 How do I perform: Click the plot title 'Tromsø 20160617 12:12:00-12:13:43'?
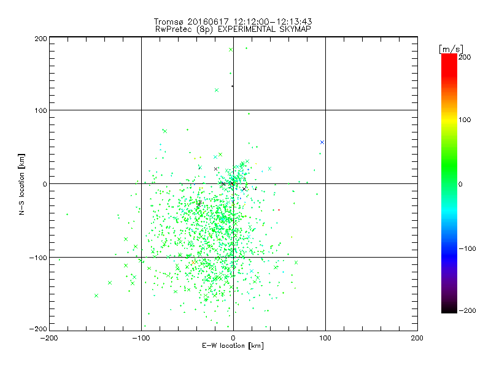(233, 21)
